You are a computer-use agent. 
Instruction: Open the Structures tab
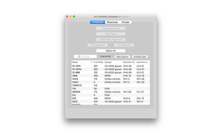[x=112, y=22]
